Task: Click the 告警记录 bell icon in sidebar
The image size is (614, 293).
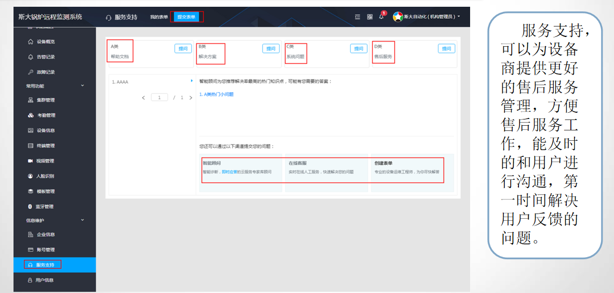Action: pyautogui.click(x=31, y=57)
